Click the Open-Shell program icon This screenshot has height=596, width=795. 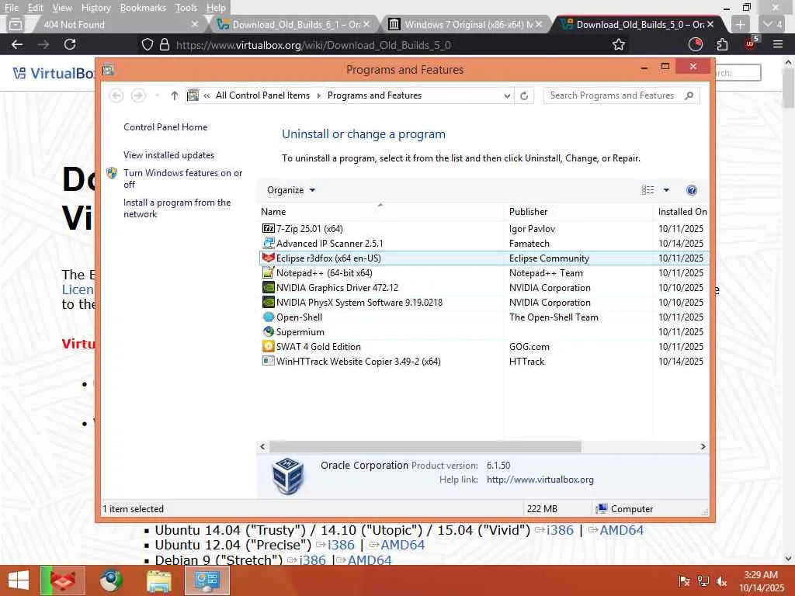tap(268, 317)
